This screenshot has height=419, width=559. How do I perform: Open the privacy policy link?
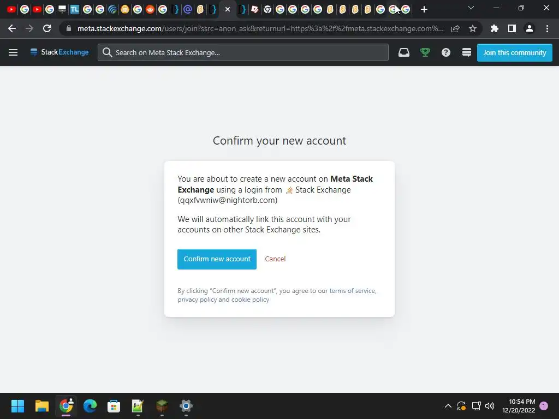pyautogui.click(x=197, y=300)
